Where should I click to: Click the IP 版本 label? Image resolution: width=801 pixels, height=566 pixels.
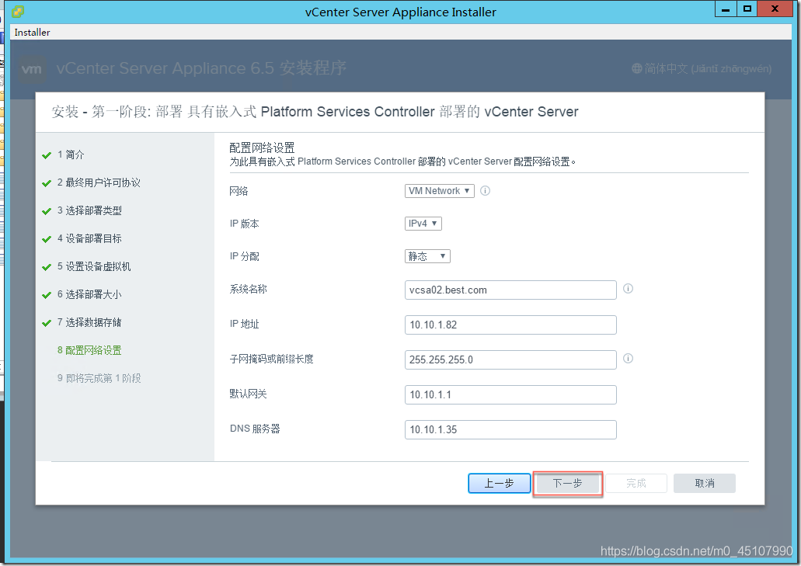point(245,224)
